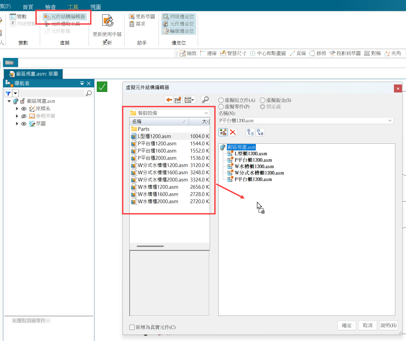
Task: Click the up-one-folder icon
Action: (x=178, y=100)
